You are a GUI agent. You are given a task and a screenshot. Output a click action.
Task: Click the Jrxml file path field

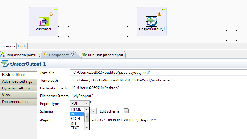click(158, 73)
